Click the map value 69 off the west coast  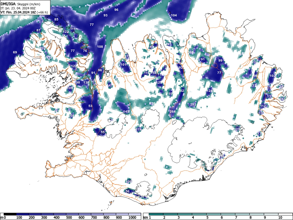[x=15, y=52]
